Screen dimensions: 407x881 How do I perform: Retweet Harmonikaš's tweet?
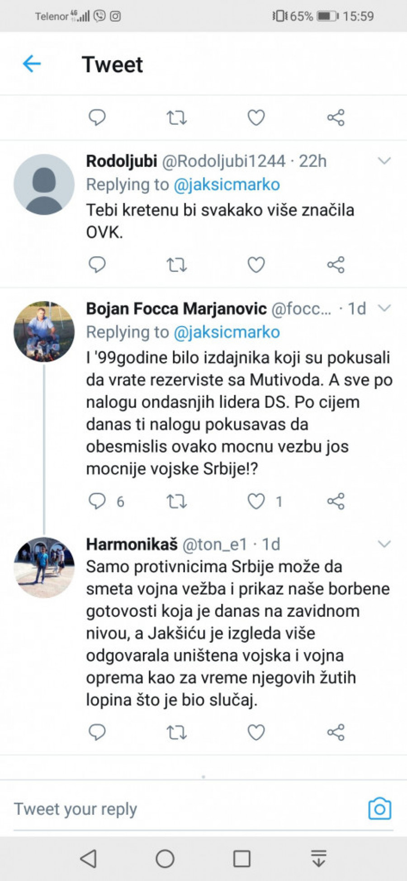click(176, 732)
